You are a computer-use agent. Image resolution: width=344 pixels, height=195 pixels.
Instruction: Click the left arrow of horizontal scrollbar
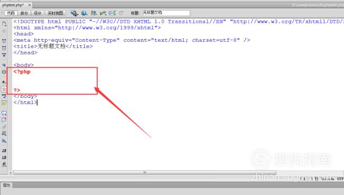[10, 172]
